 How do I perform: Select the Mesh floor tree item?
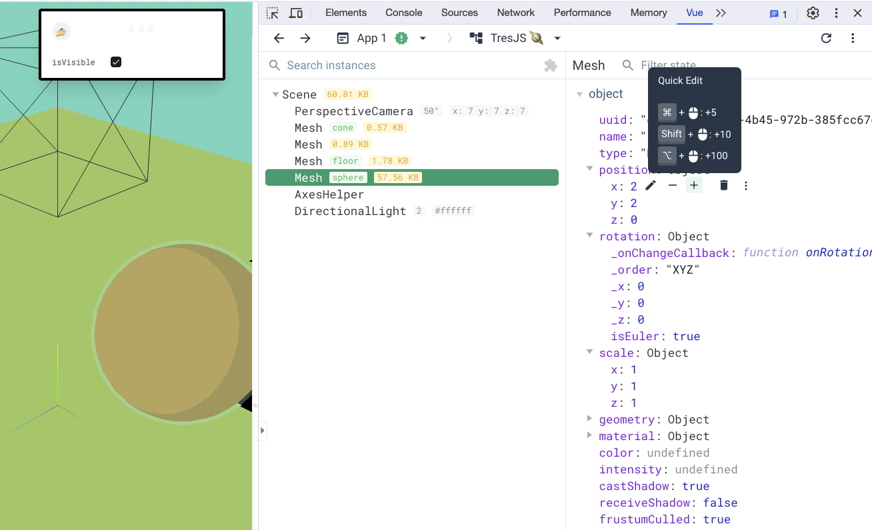click(x=309, y=161)
